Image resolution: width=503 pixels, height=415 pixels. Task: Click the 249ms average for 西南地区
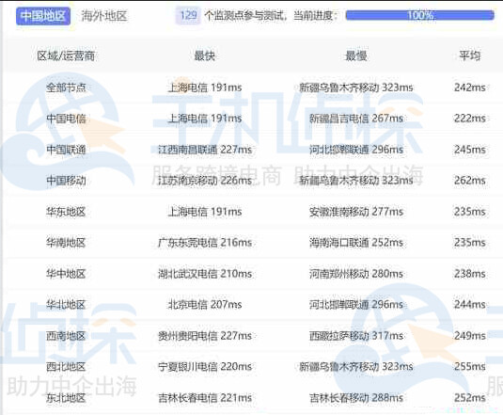pyautogui.click(x=470, y=336)
